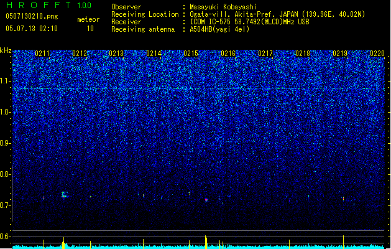The width and height of the screenshot is (391, 249).
Task: Click the 'Receiving antenna' label
Action: click(x=143, y=29)
